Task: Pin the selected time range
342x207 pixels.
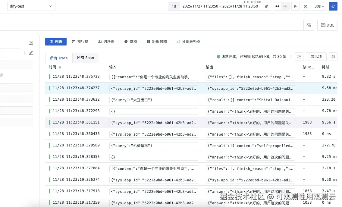Action: click(266, 6)
